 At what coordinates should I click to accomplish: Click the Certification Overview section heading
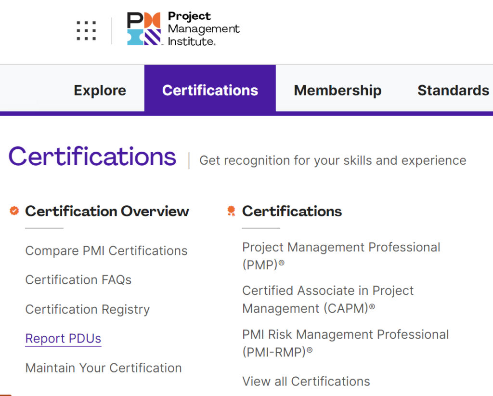click(107, 211)
